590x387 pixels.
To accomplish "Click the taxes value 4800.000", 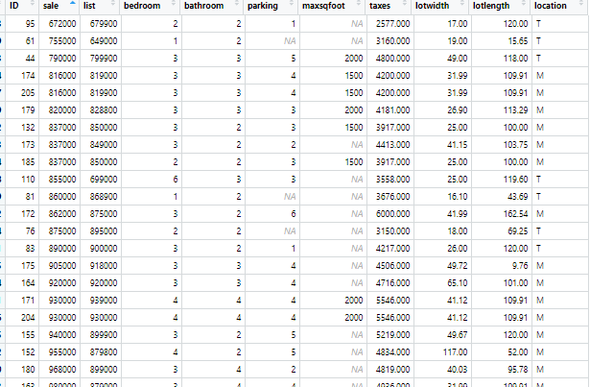I will tap(392, 59).
